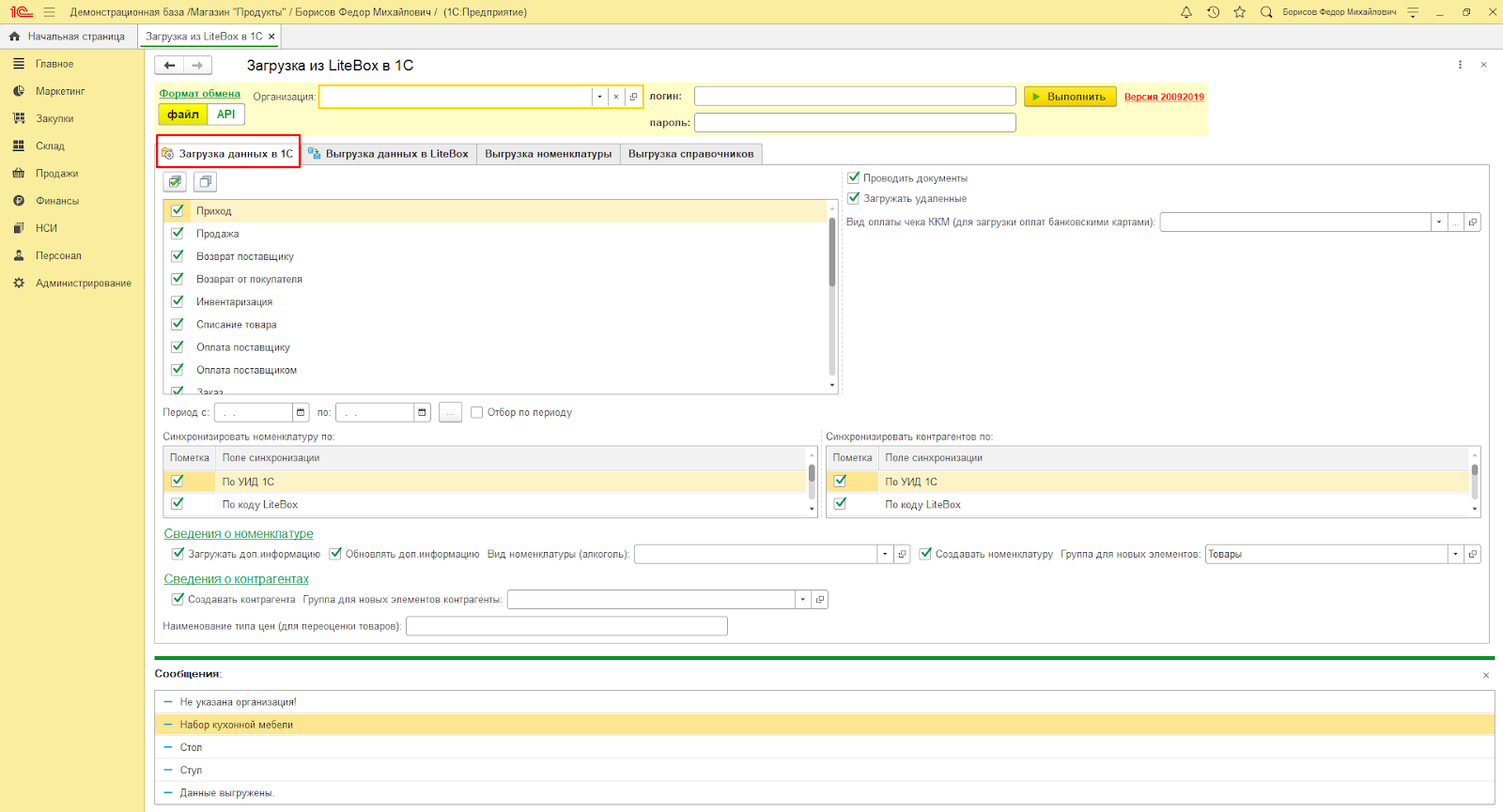Switch to Выгрузка справочников tab
Viewport: 1503px width, 812px height.
pos(691,154)
